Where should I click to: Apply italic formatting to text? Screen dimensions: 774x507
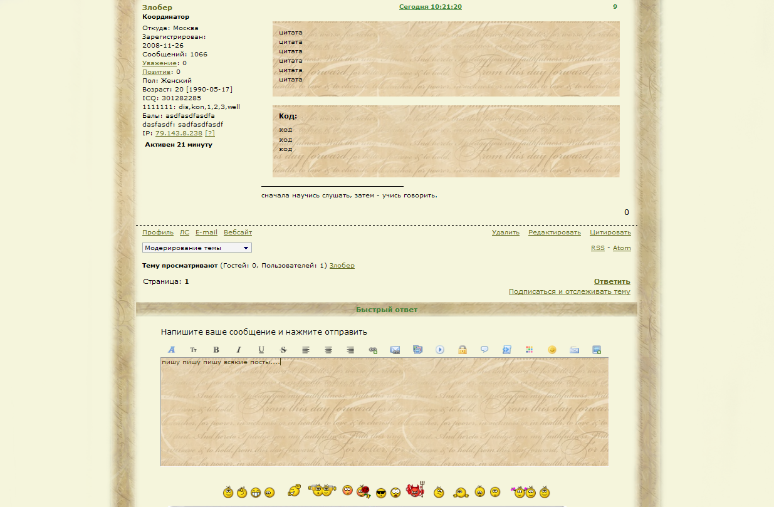pyautogui.click(x=239, y=350)
